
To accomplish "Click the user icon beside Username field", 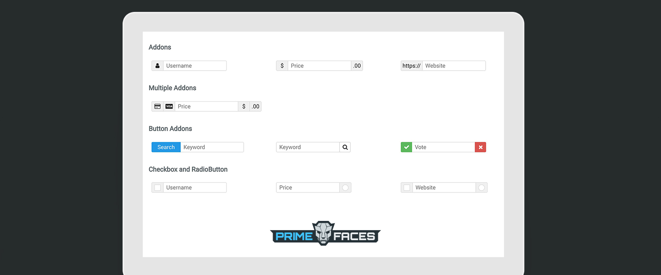I will point(157,66).
